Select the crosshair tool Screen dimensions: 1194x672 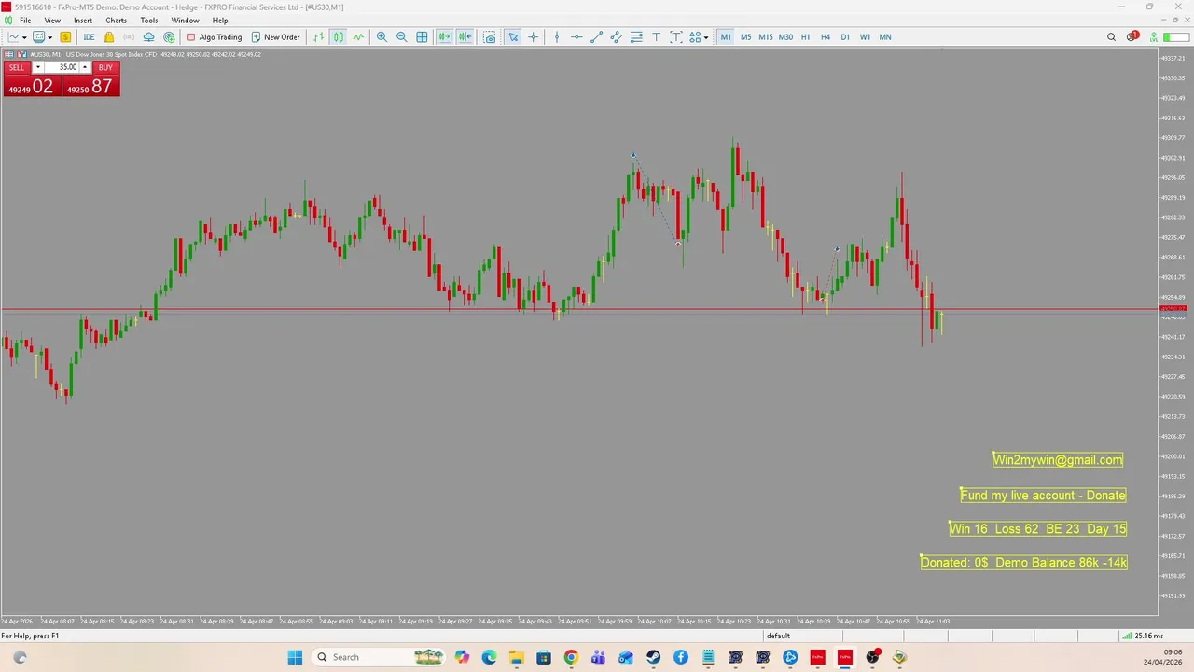(534, 37)
